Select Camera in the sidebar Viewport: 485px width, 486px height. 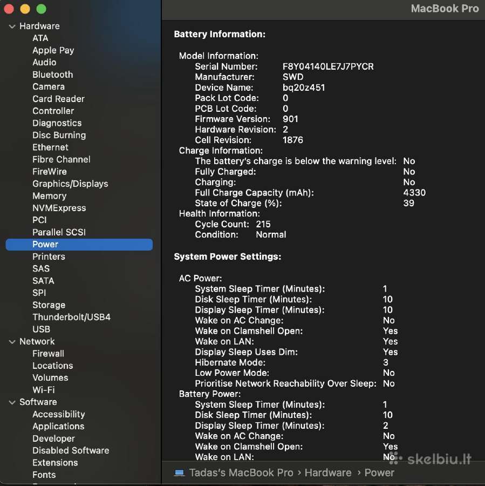pyautogui.click(x=49, y=86)
